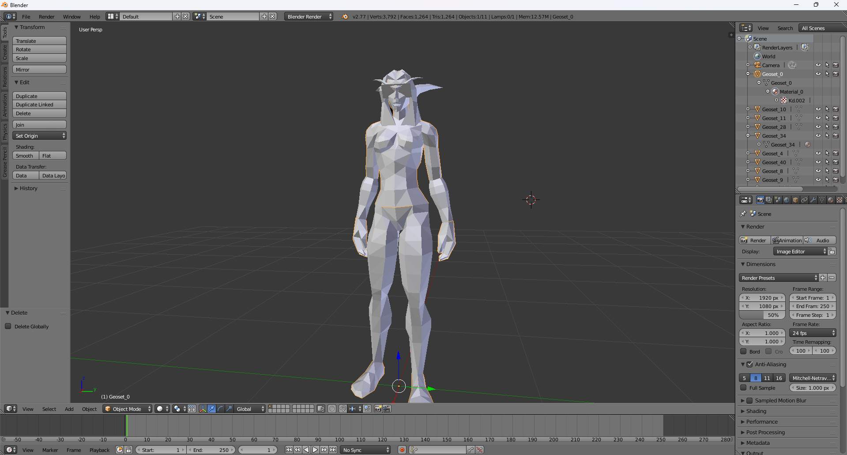
Task: Switch to the Material properties sphere icon
Action: point(831,200)
